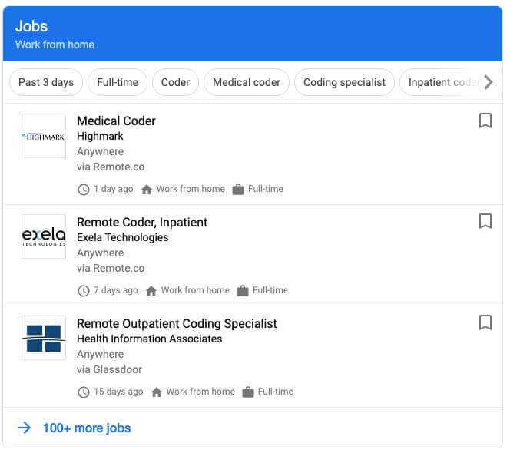Filter jobs by Coder chip
Image resolution: width=507 pixels, height=453 pixels.
pyautogui.click(x=175, y=82)
